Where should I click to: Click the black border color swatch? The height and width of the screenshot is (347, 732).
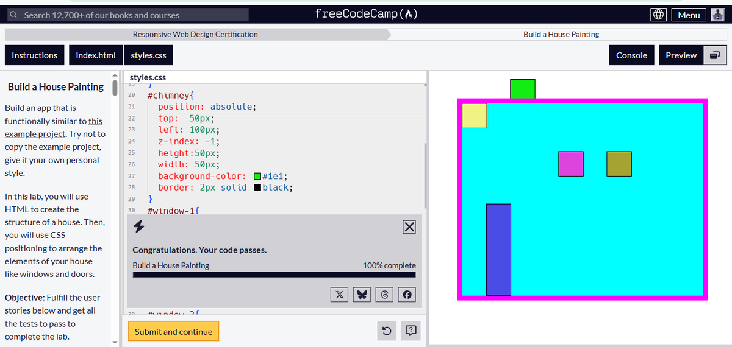pyautogui.click(x=257, y=188)
